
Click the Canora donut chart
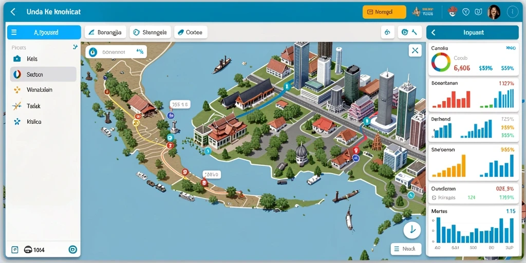pyautogui.click(x=441, y=62)
